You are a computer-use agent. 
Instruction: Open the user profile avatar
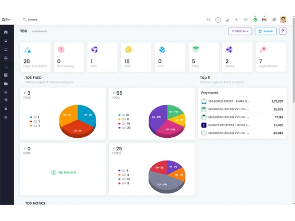283,19
